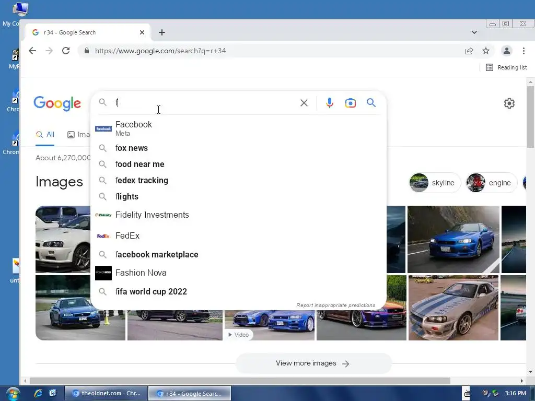Open silver striped Skyline thumbnail

(x=453, y=308)
